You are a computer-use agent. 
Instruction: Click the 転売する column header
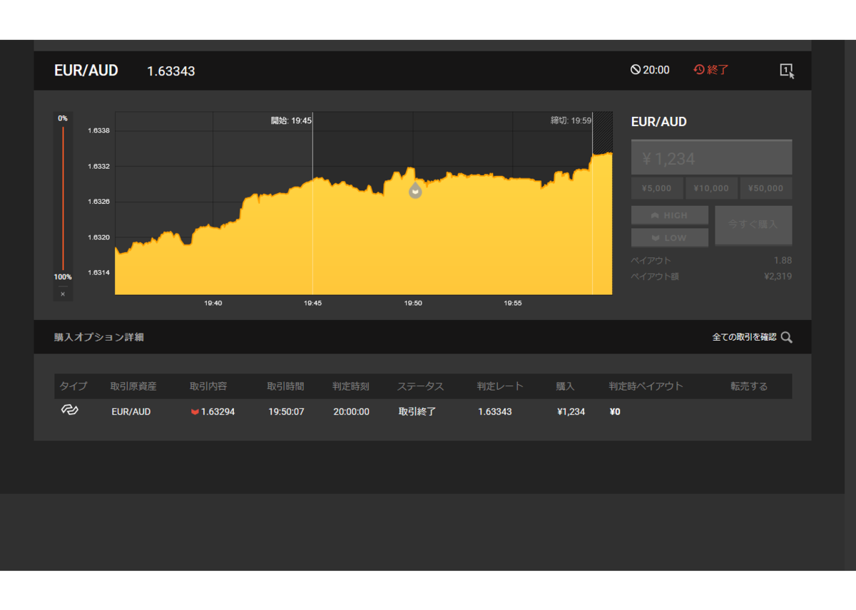(x=749, y=386)
